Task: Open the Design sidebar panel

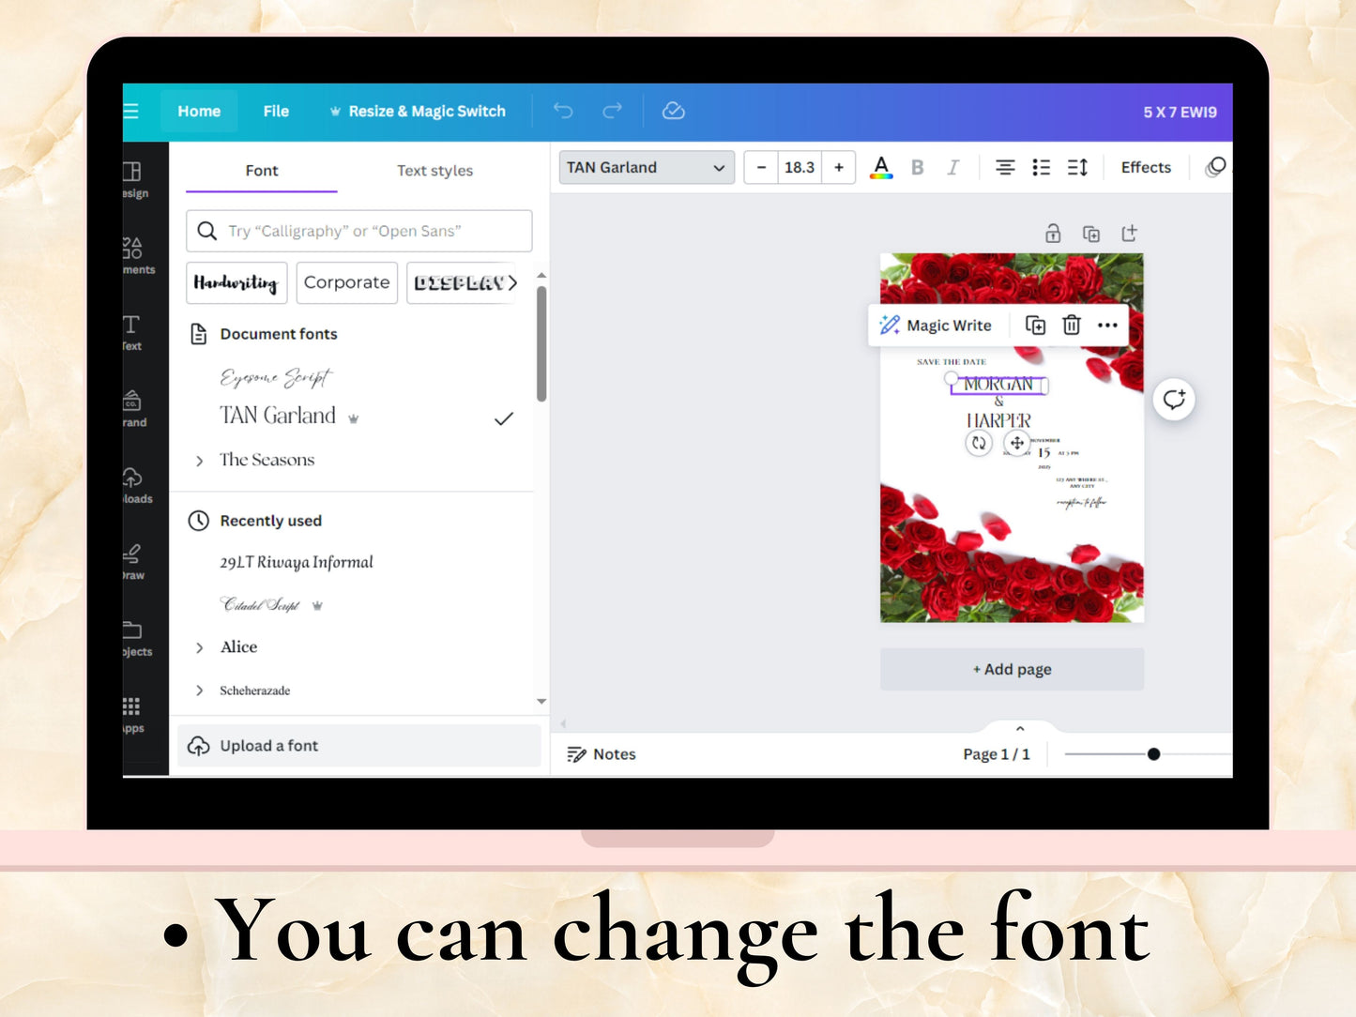Action: point(135,179)
